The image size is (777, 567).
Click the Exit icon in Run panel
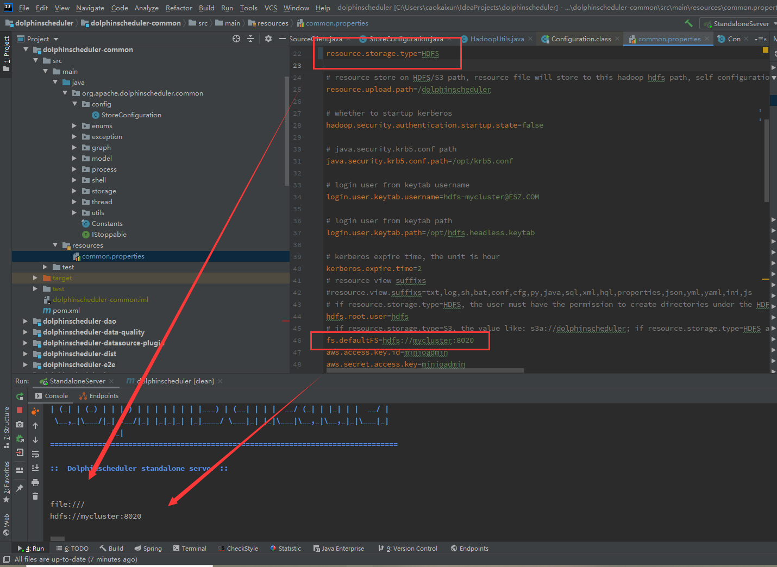[20, 452]
